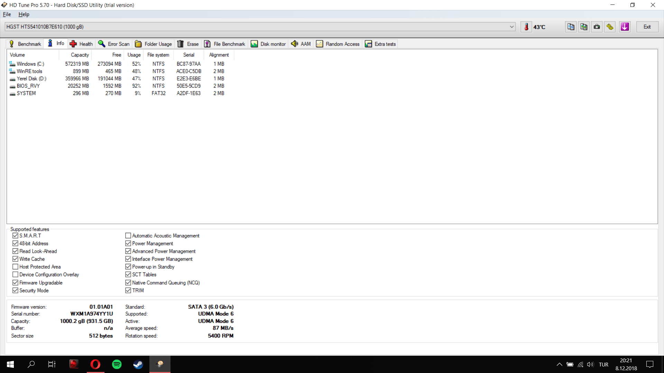
Task: Expand the HGST drive selection dropdown
Action: tap(511, 27)
